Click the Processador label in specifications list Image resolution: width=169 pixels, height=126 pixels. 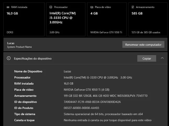click(x=22, y=77)
